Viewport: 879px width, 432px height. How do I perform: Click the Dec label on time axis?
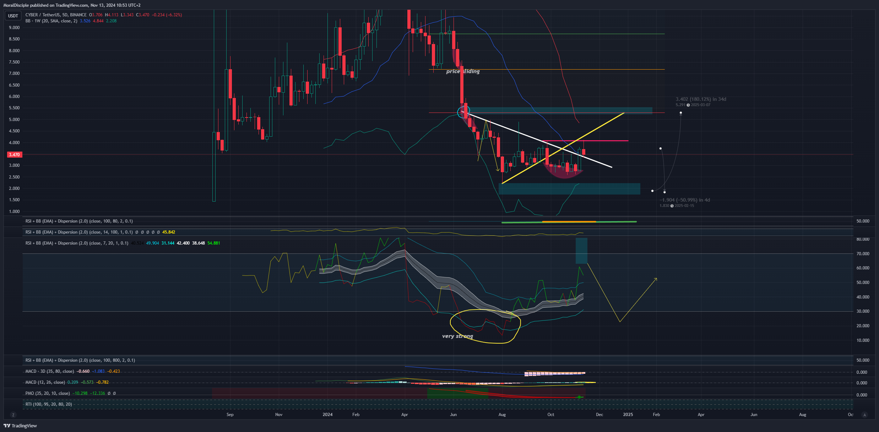pos(599,415)
